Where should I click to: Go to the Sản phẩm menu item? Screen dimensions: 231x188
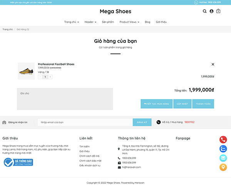(x=108, y=22)
